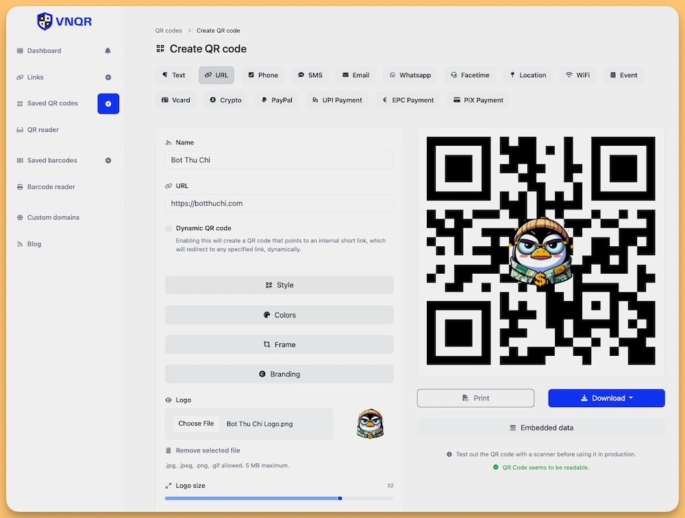Click the Logo size slider handle
This screenshot has height=518, width=685.
coord(340,498)
